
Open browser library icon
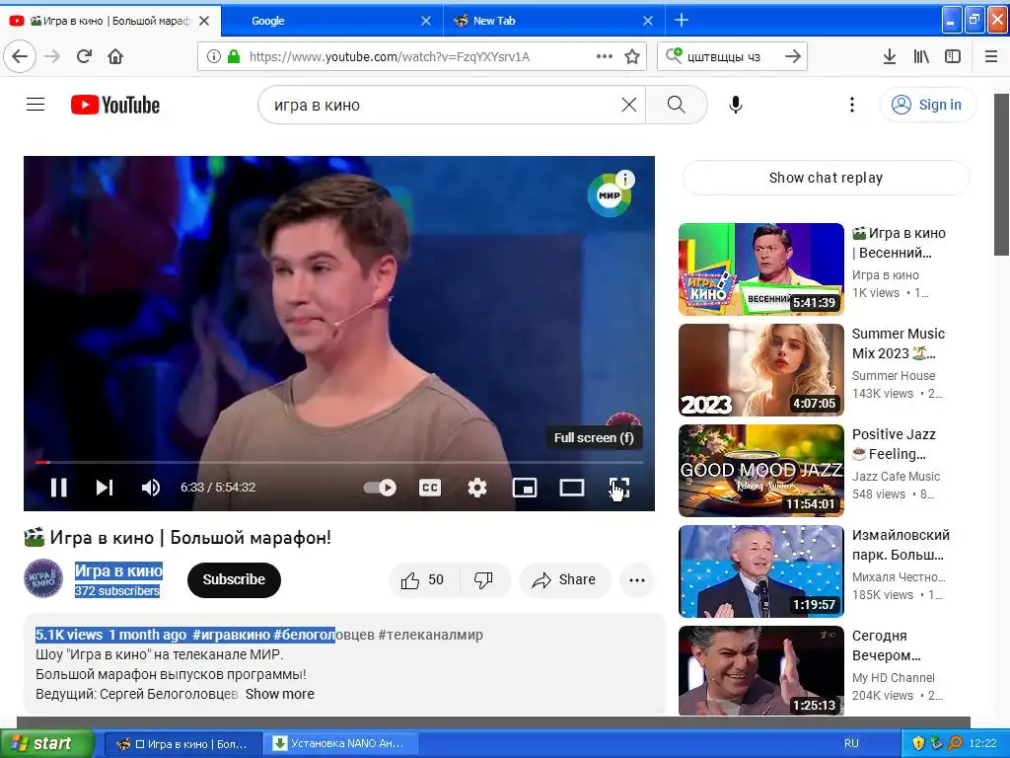pos(921,56)
